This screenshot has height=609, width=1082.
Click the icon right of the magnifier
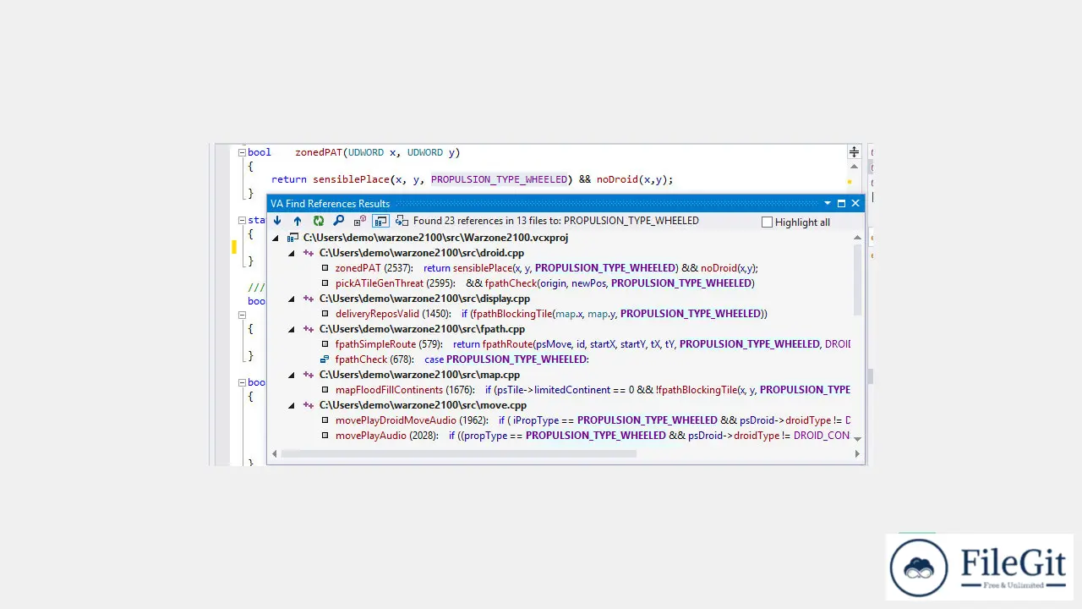(x=360, y=221)
